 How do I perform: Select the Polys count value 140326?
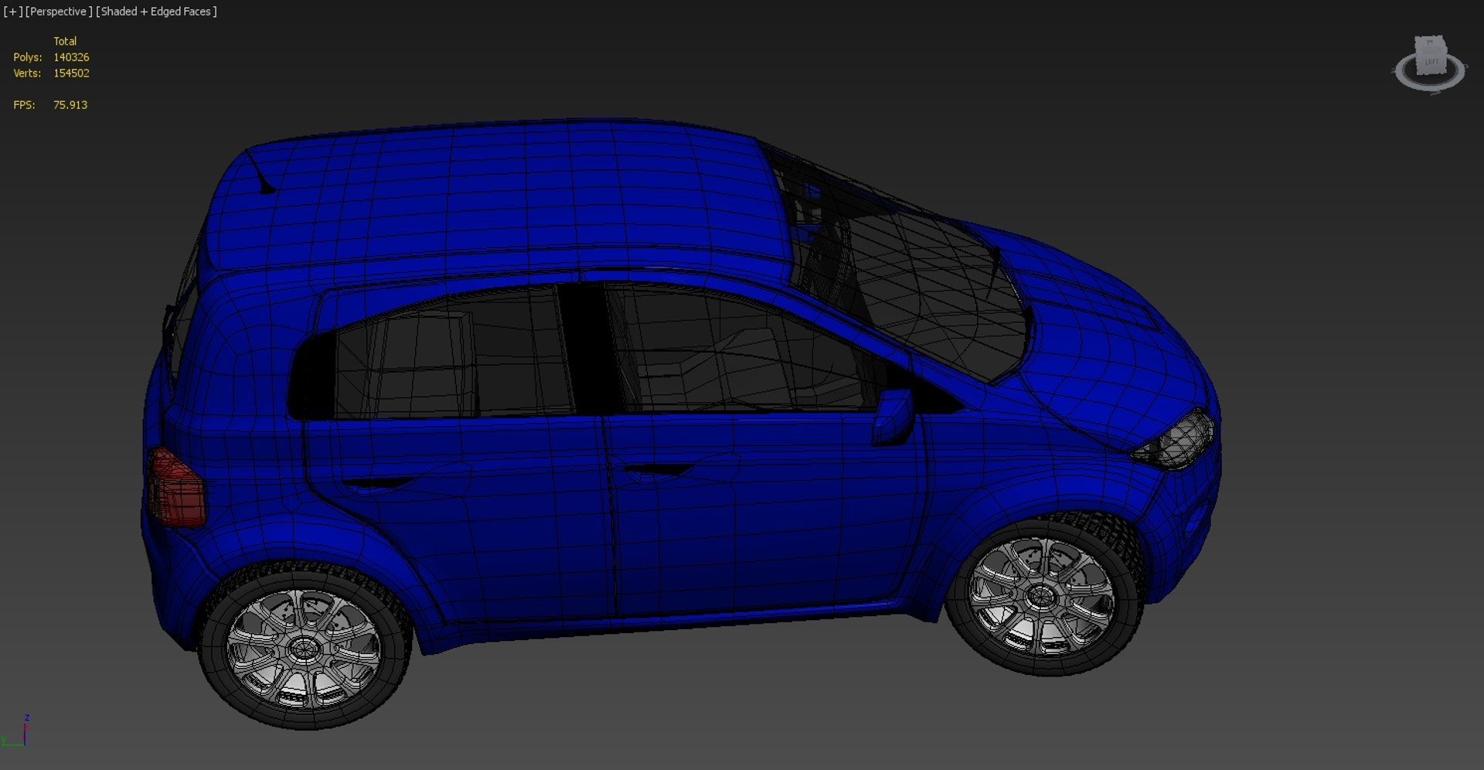[x=71, y=57]
